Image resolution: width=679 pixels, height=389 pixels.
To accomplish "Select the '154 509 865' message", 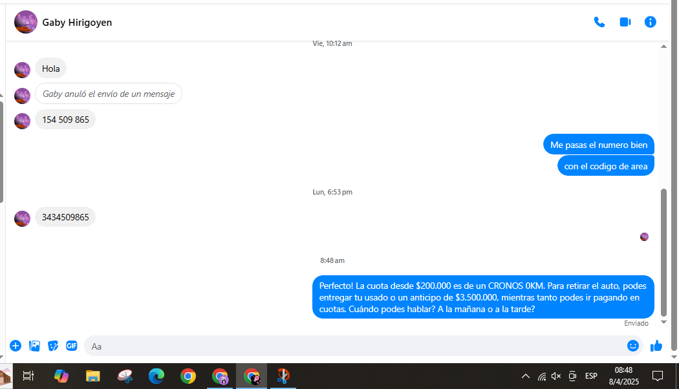I will coord(65,120).
